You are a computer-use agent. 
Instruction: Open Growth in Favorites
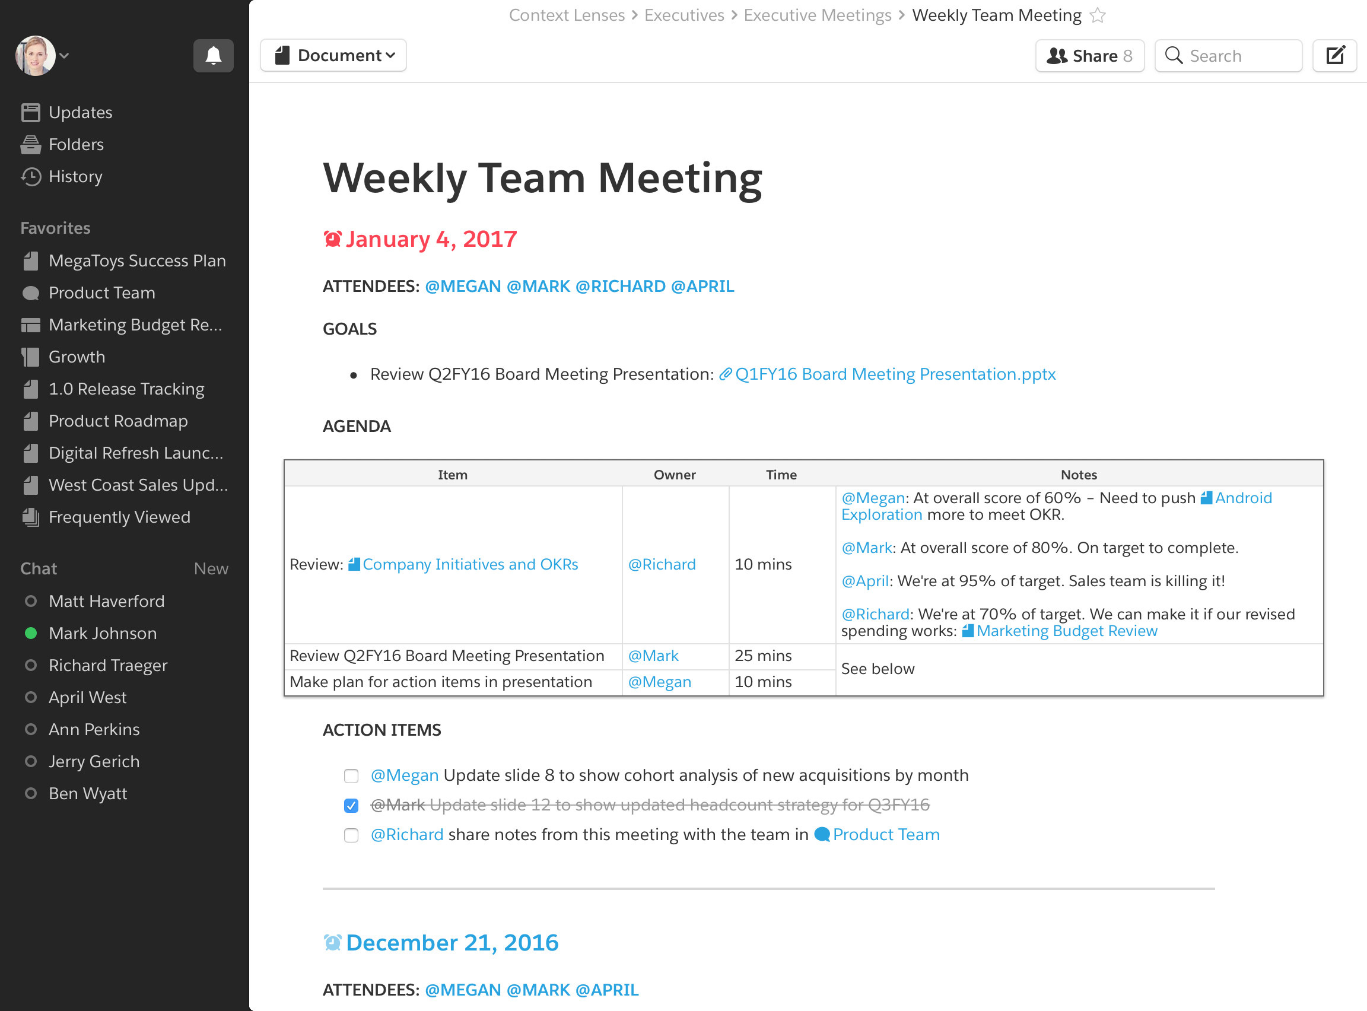pos(77,357)
